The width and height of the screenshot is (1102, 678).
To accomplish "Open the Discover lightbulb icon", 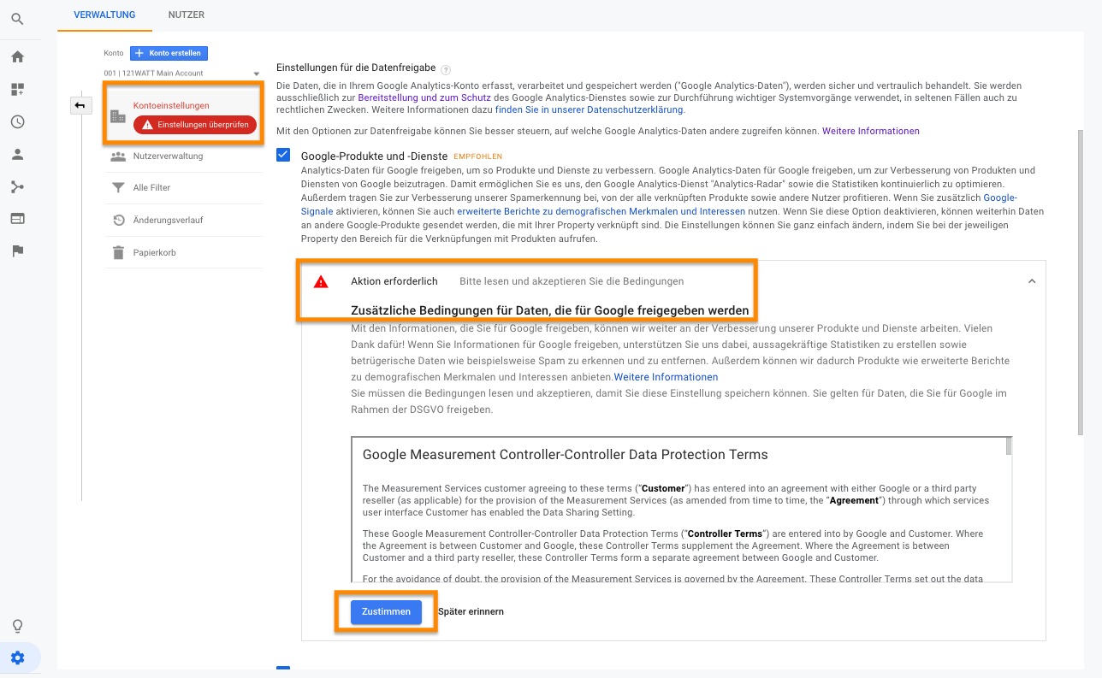I will (x=17, y=627).
